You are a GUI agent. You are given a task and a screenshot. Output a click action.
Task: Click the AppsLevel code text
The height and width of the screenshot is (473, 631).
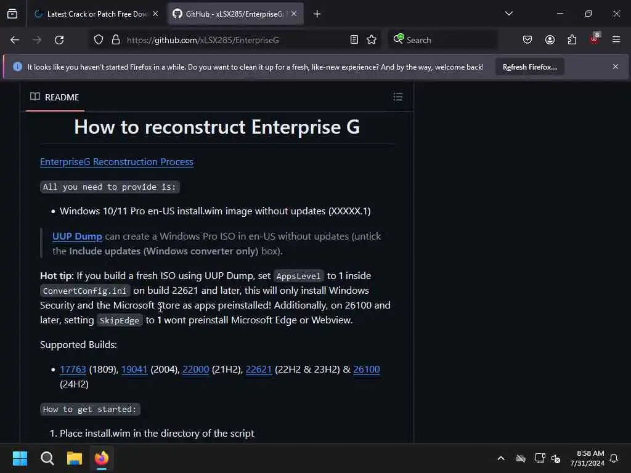point(299,277)
